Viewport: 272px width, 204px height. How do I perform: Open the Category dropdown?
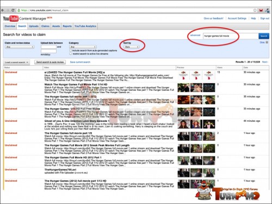pos(83,47)
